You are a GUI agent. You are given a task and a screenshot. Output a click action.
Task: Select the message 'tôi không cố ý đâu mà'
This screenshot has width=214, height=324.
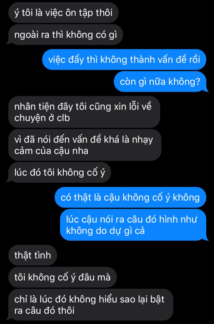click(62, 277)
